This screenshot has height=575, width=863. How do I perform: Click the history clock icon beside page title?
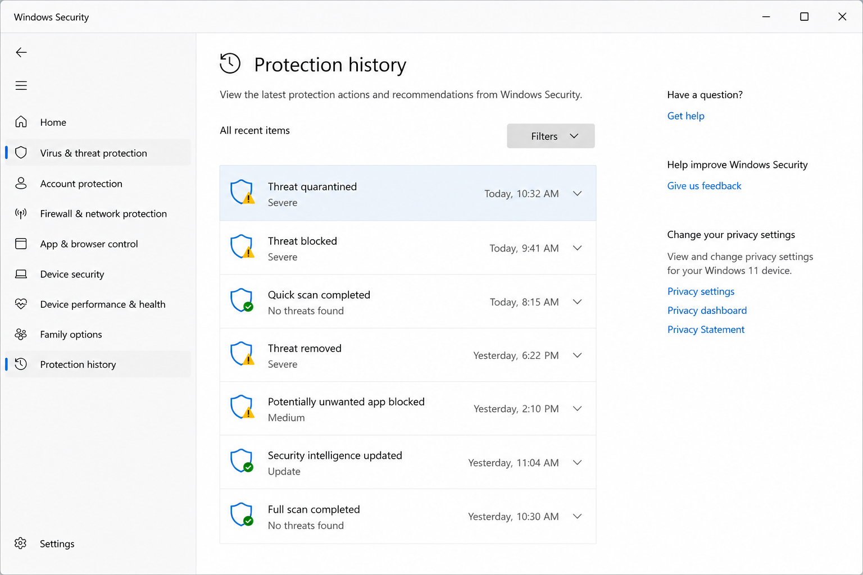point(230,63)
